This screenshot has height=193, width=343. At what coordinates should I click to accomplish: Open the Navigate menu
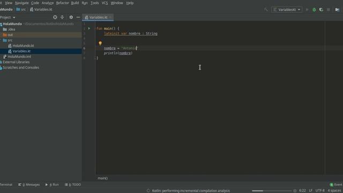click(21, 3)
